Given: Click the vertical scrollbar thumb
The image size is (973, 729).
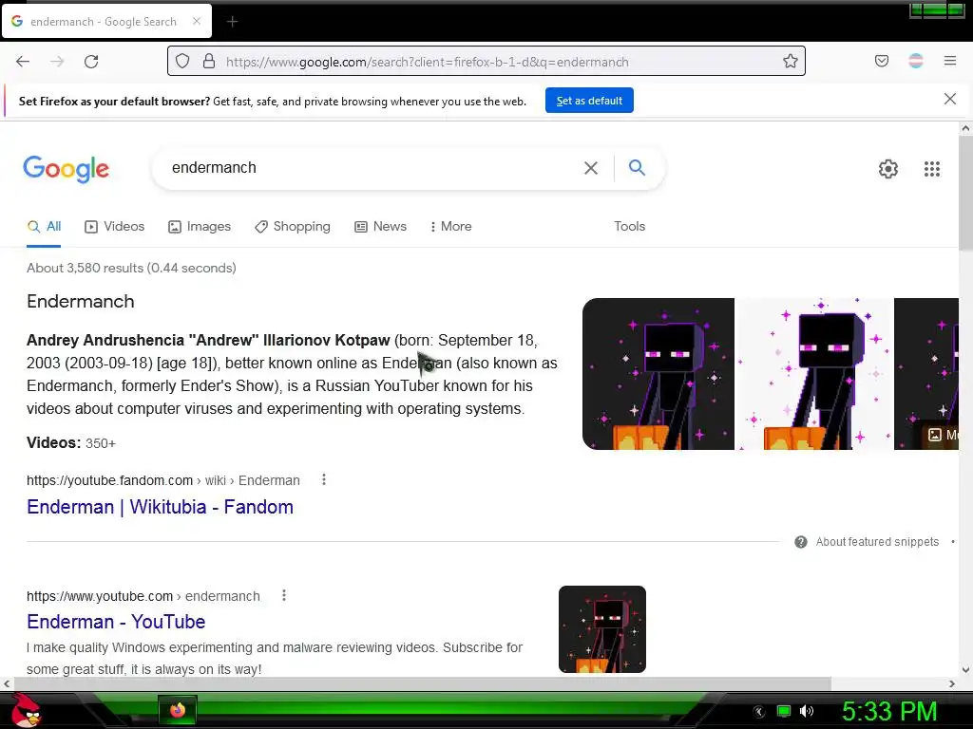Looking at the screenshot, I should coord(965,194).
